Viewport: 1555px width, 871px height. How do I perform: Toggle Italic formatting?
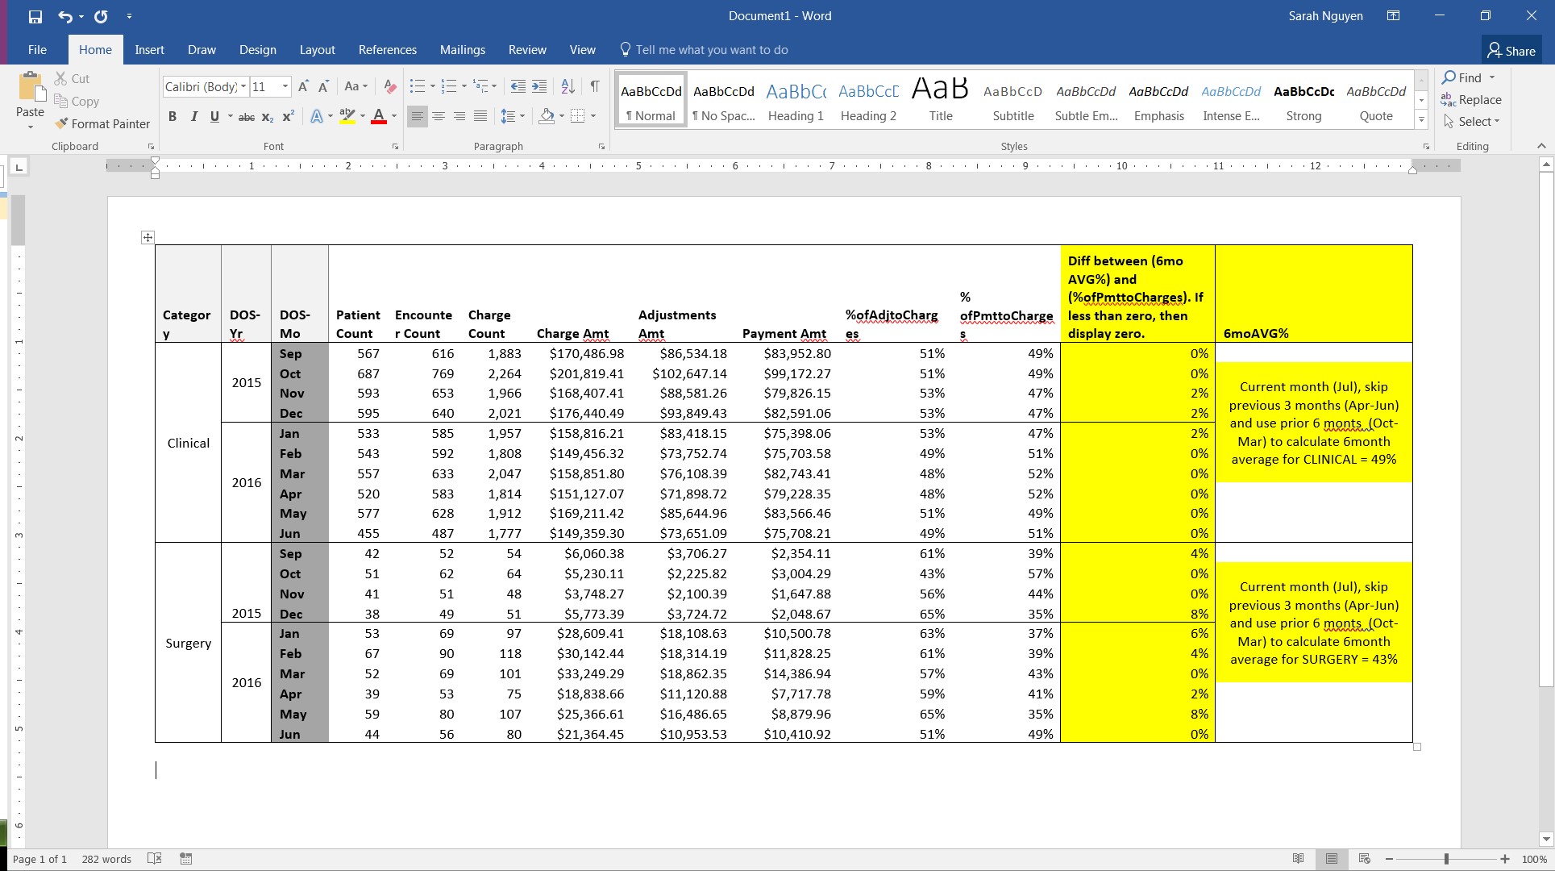[x=193, y=117]
